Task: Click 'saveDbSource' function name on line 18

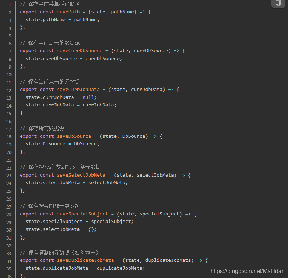Action: point(74,136)
